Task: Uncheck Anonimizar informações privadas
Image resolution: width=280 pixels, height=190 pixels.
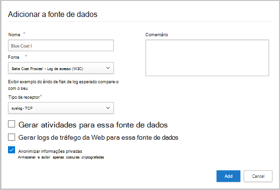Action: pos(11,150)
